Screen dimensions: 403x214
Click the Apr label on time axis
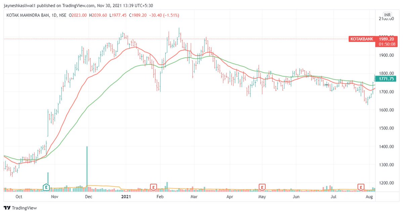coord(230,196)
